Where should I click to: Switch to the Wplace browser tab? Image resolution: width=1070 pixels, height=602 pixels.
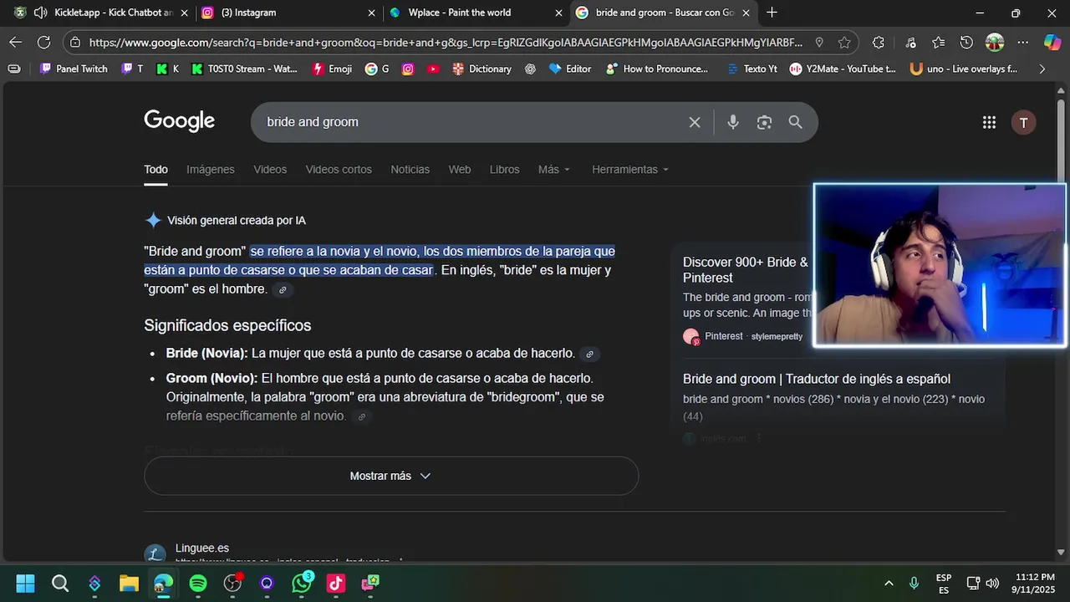[x=476, y=13]
